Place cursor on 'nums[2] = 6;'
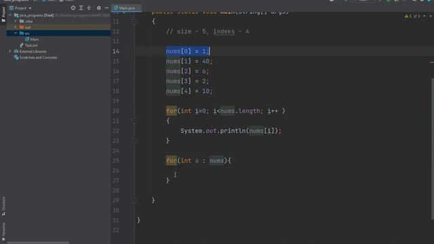 [187, 71]
